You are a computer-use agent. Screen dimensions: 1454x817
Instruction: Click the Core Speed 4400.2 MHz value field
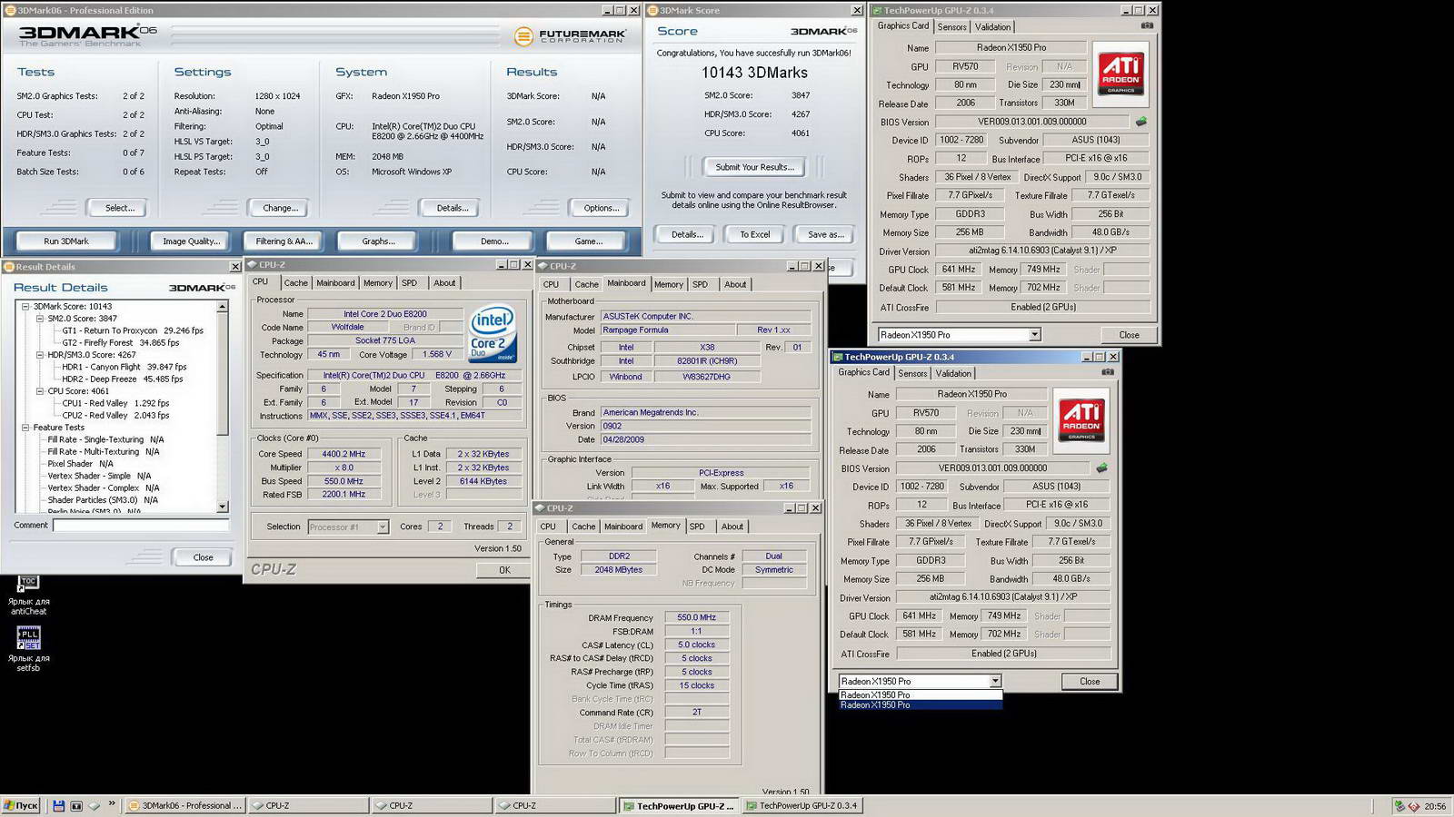(x=344, y=454)
